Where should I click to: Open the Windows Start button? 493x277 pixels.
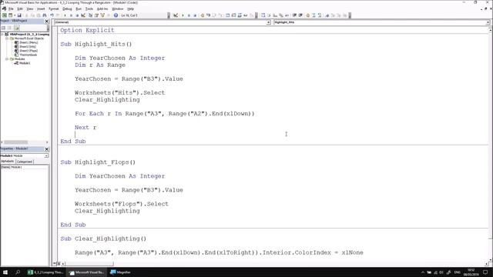[x=5, y=272]
